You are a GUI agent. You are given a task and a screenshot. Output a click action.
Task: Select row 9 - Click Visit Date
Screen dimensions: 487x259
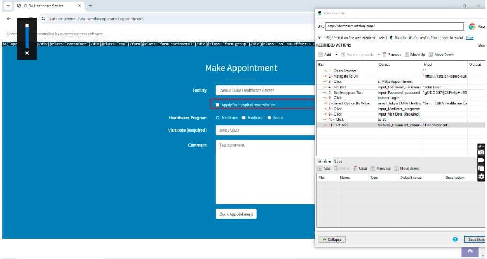point(401,114)
